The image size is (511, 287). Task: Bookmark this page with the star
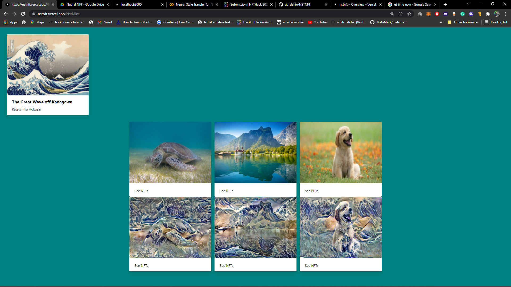tap(409, 14)
